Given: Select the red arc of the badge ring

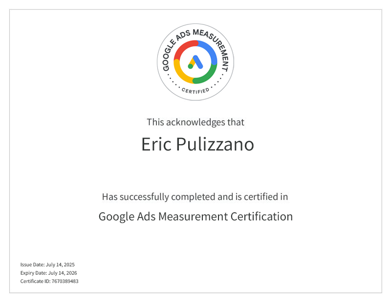Looking at the screenshot, I should (x=183, y=48).
